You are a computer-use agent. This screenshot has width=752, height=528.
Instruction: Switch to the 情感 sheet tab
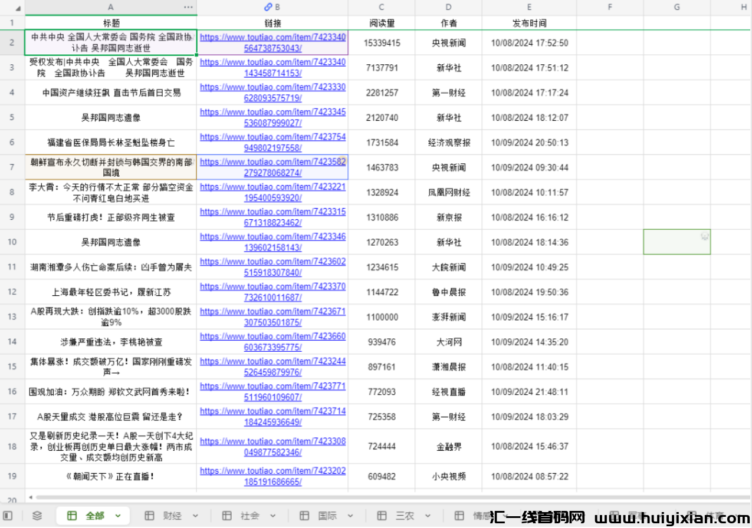[x=482, y=515]
